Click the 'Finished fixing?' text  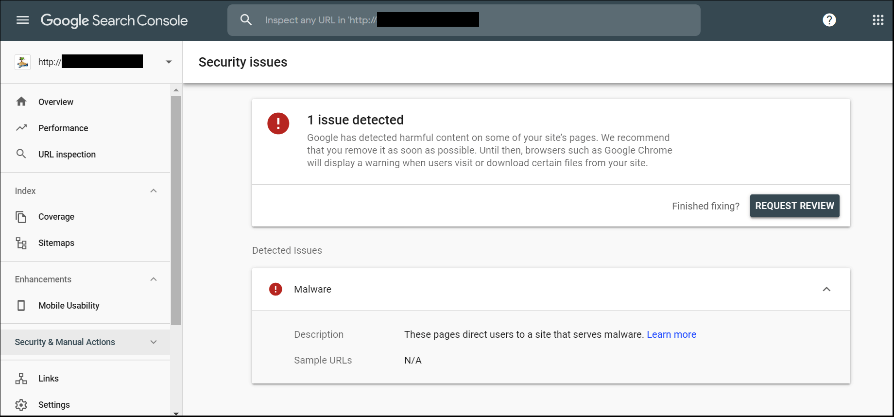[705, 206]
